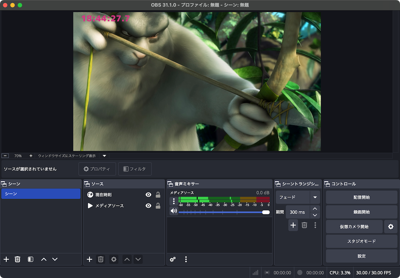Select the シーン item in scenes list
400x278 pixels.
pos(41,194)
